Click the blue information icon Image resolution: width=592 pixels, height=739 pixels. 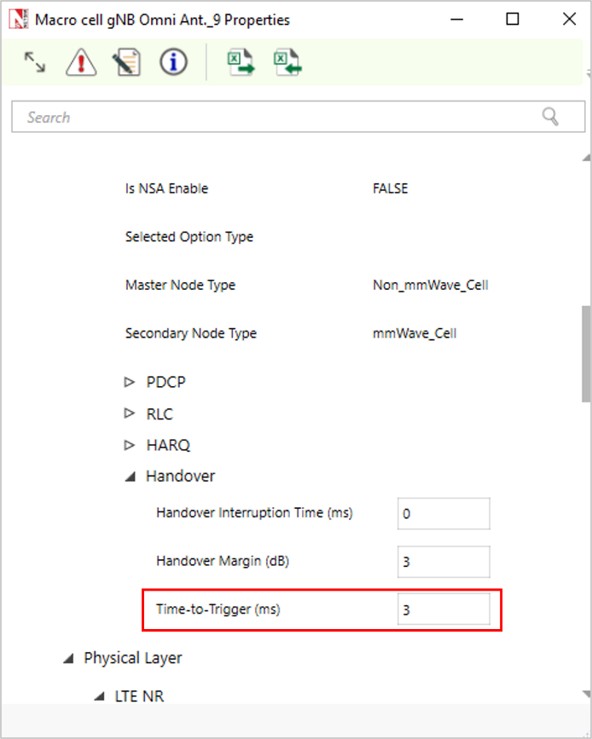[173, 62]
